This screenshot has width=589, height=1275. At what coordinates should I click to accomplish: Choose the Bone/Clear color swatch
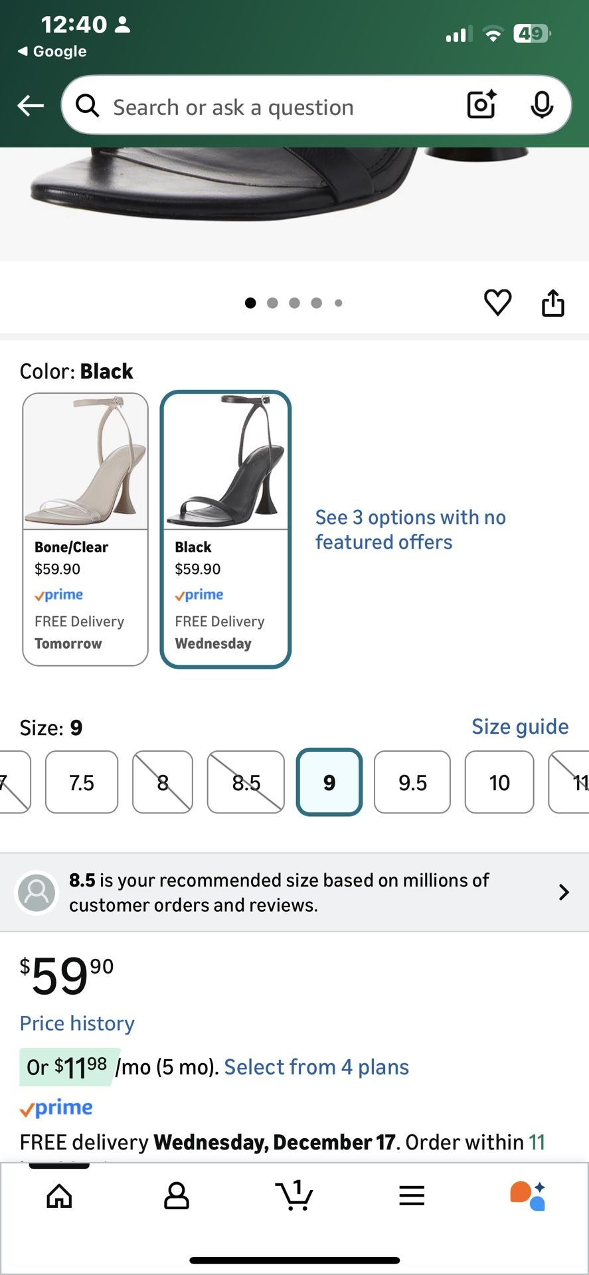pyautogui.click(x=86, y=529)
